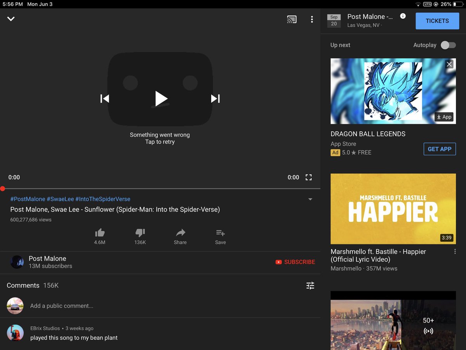Screen dimensions: 466x350
Task: Enter fullscreen mode
Action: click(309, 177)
